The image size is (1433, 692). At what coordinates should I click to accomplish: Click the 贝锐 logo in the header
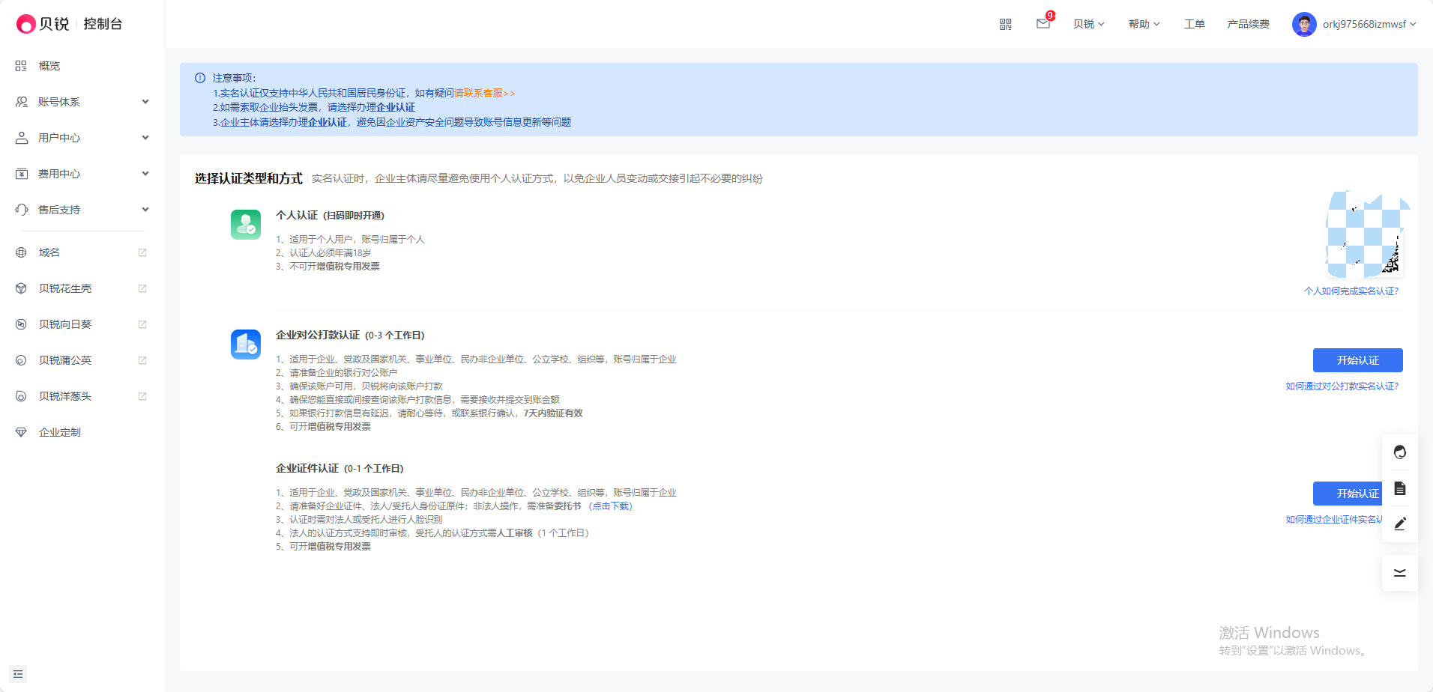[43, 24]
